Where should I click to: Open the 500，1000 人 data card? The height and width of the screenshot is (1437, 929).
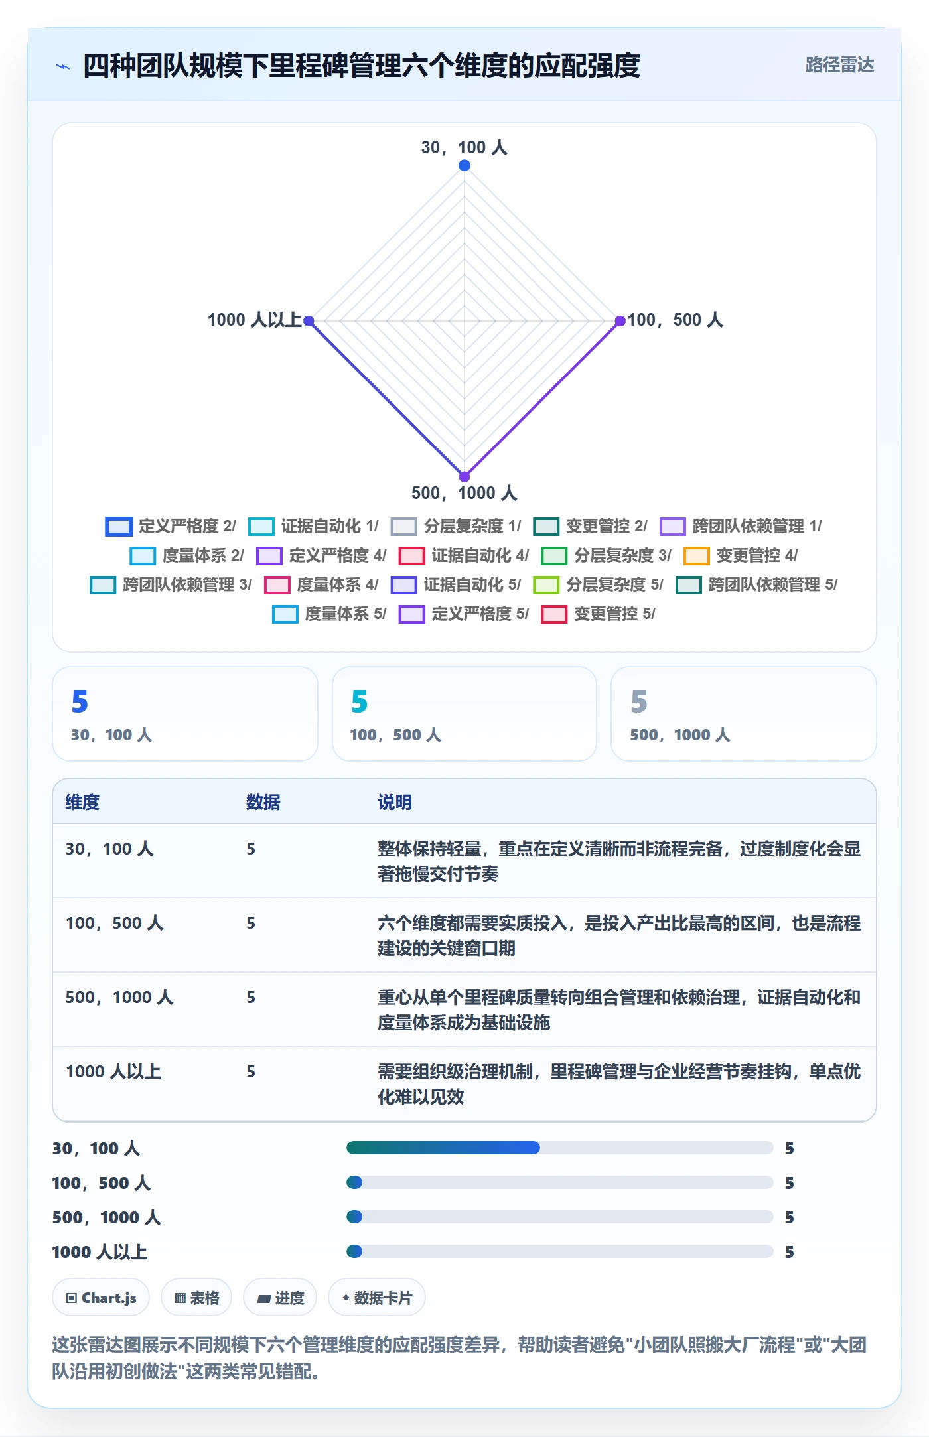coord(744,714)
